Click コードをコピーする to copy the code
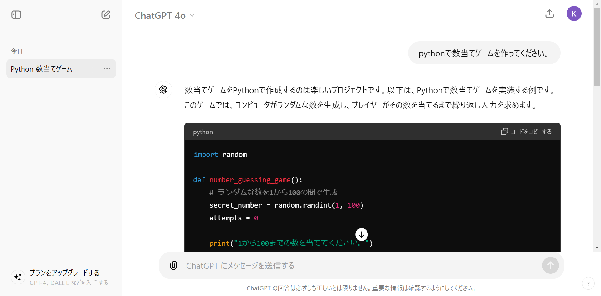 point(526,132)
